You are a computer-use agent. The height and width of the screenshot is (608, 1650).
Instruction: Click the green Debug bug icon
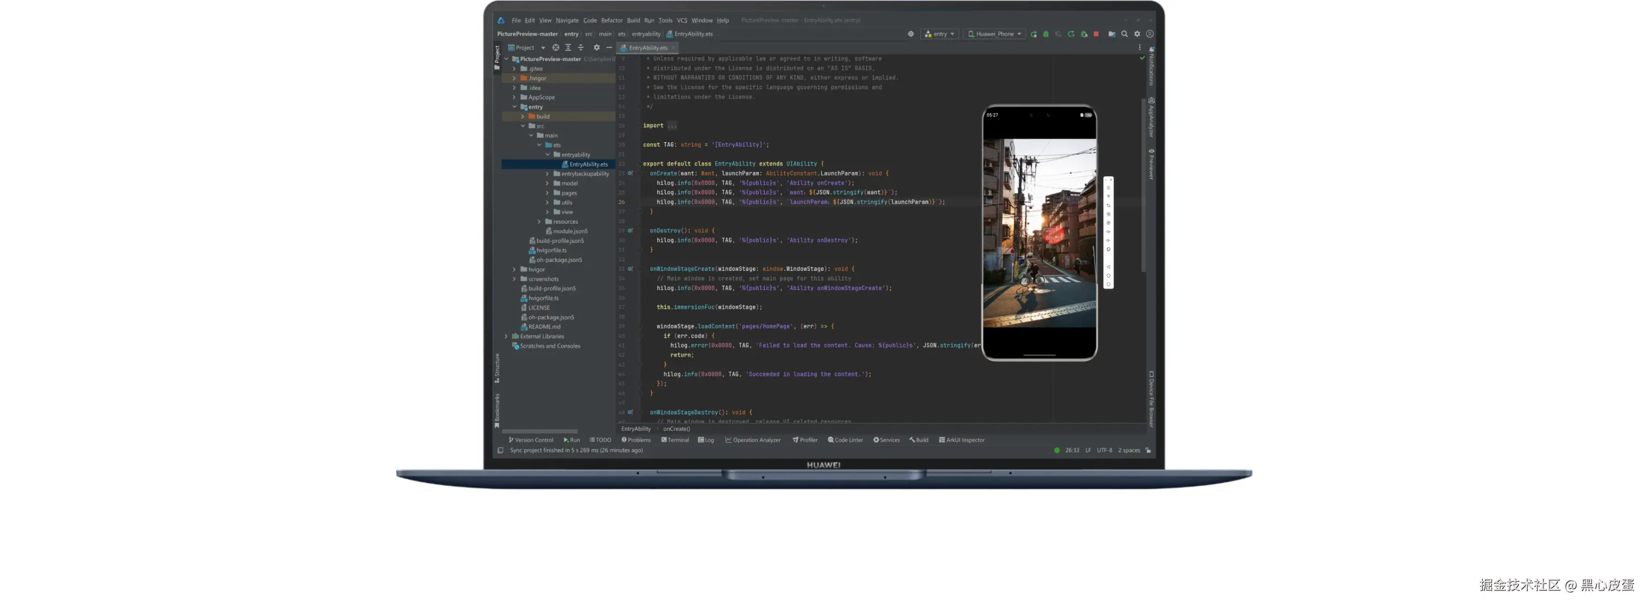pos(1046,34)
